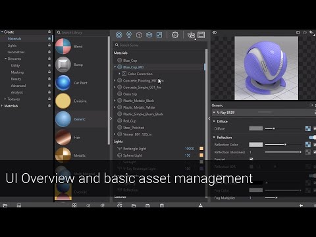Click the open folder icon under scene list
The width and height of the screenshot is (316, 237).
(134, 205)
